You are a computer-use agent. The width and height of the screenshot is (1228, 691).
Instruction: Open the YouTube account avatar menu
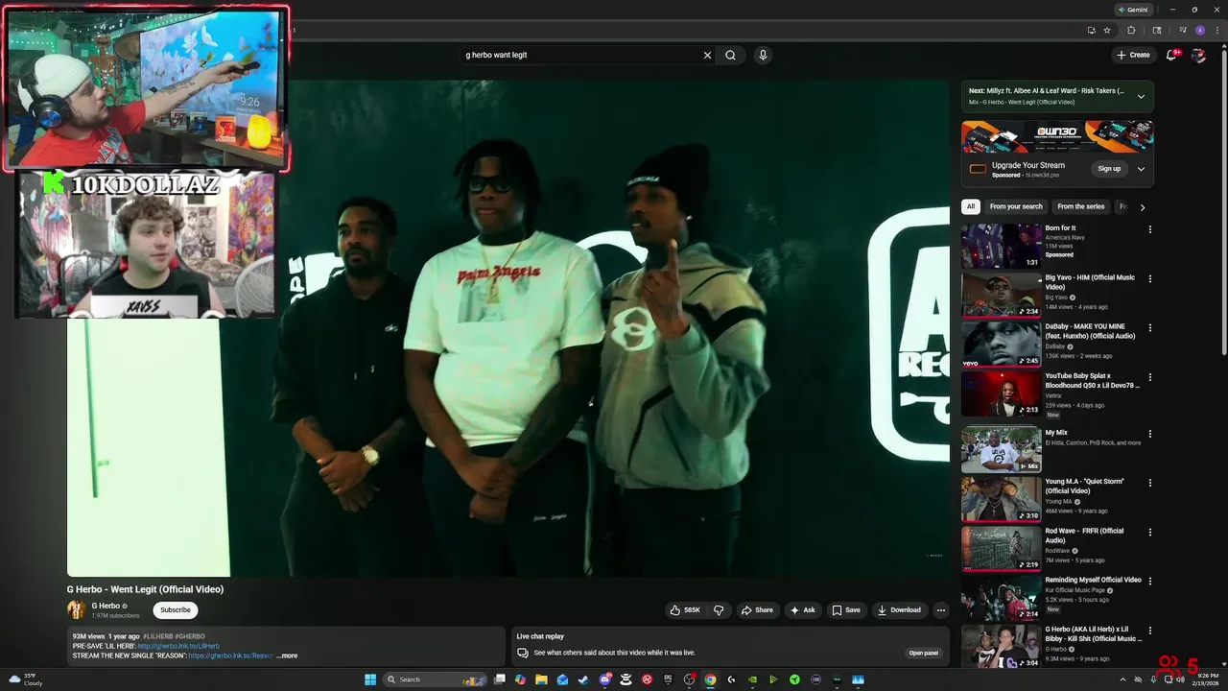1198,55
